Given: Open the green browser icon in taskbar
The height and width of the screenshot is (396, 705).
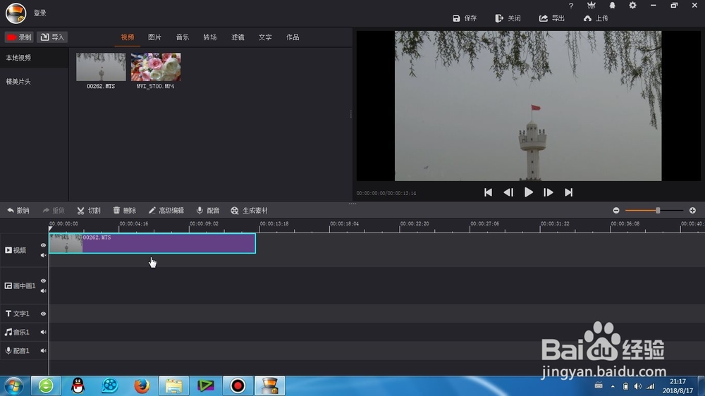Looking at the screenshot, I should 46,385.
